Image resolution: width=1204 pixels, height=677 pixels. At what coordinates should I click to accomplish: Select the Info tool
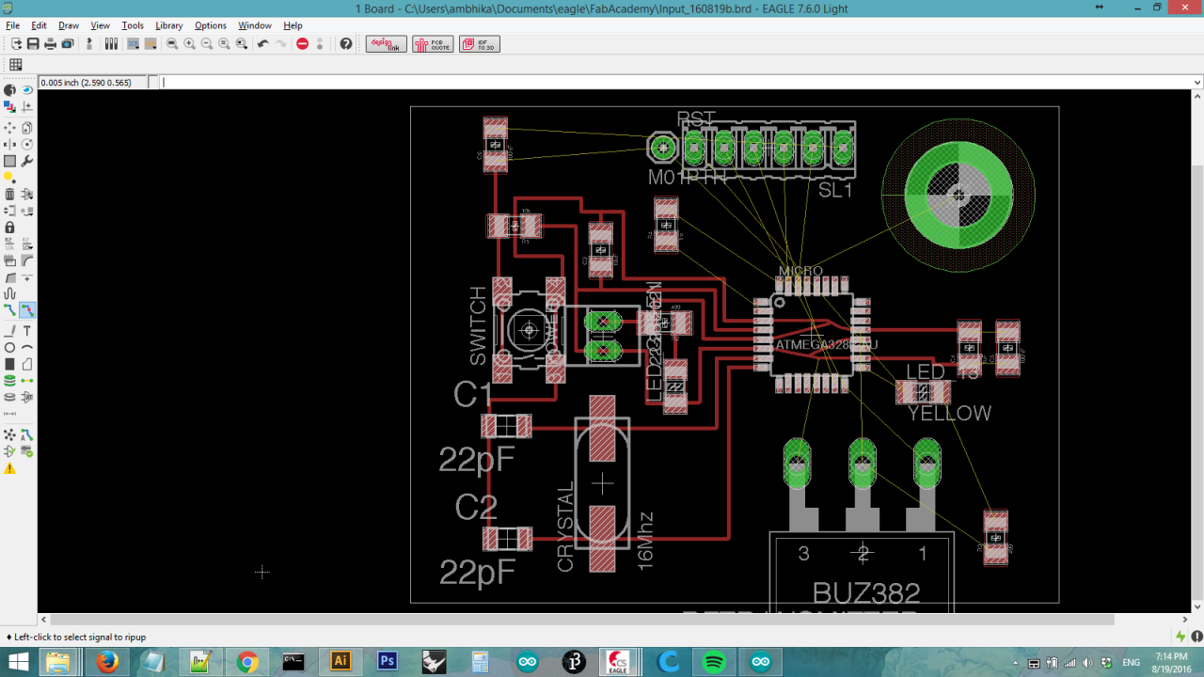[x=9, y=89]
